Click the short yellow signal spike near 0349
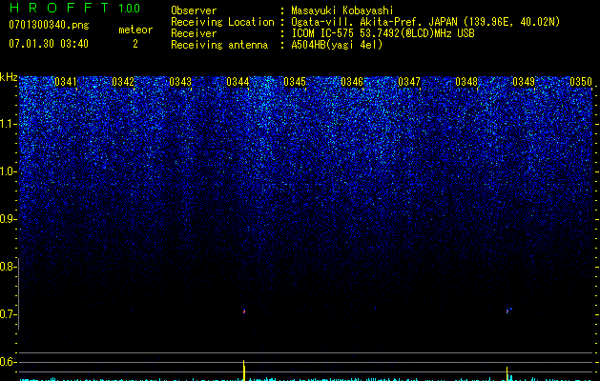Screen dimensions: 600x381 click(x=507, y=373)
